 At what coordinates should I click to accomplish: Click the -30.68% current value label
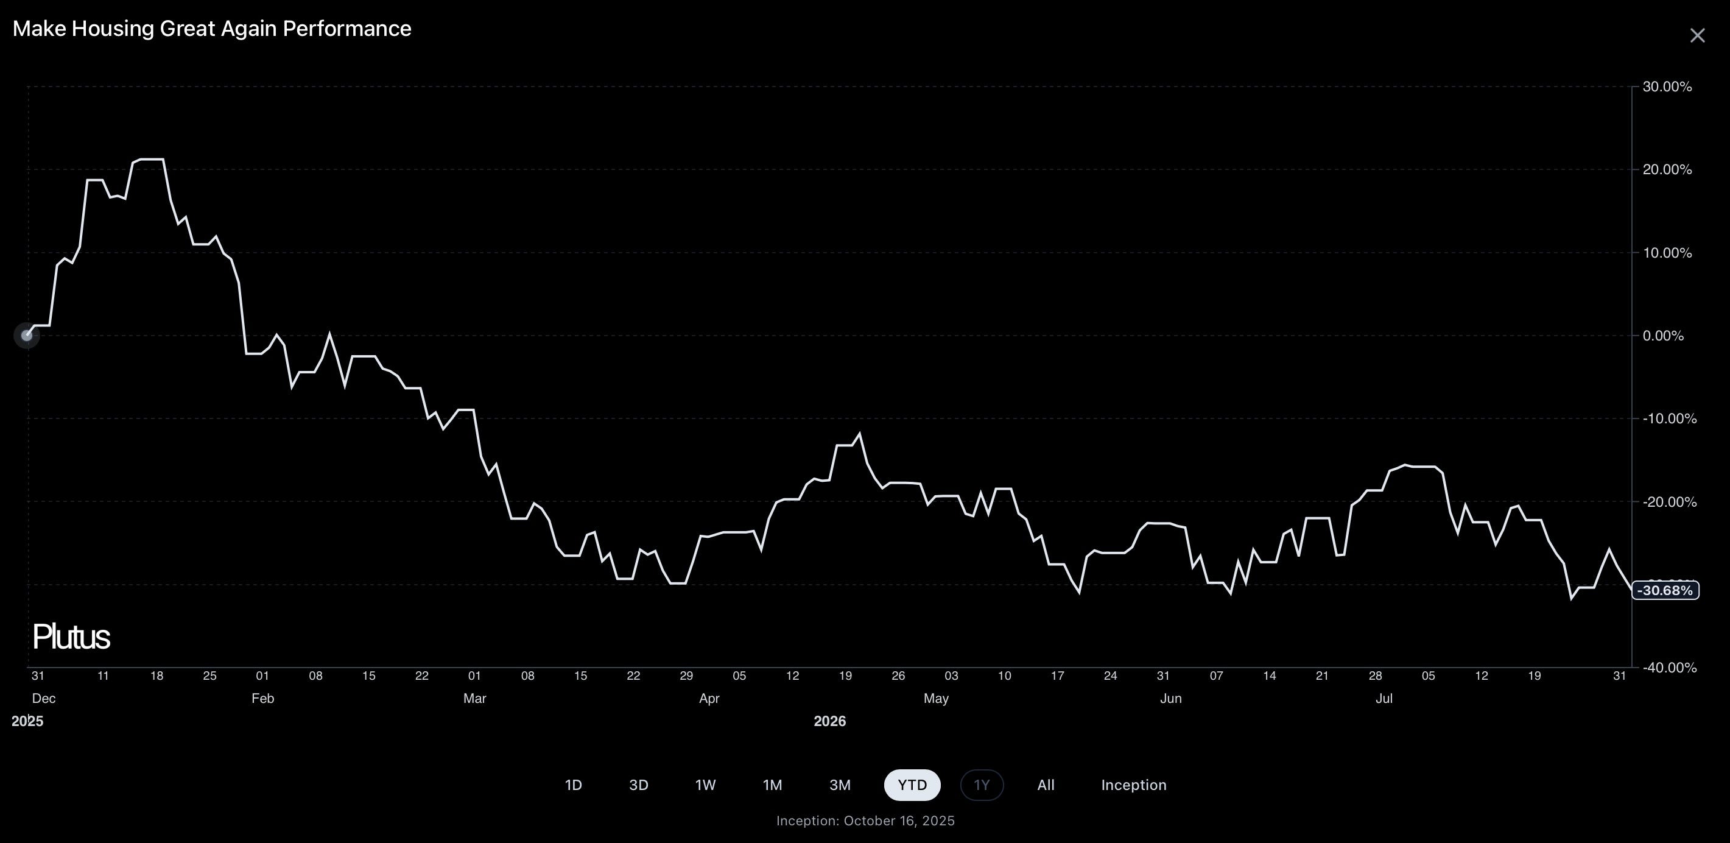pyautogui.click(x=1665, y=590)
